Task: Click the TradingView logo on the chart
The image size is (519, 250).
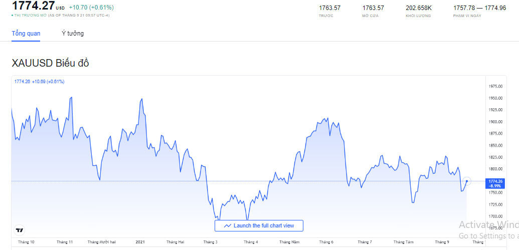Action: [20, 230]
